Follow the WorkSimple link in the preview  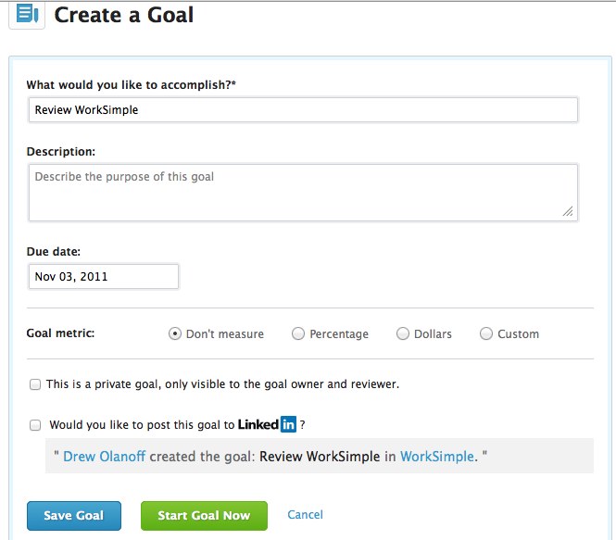[x=436, y=457]
